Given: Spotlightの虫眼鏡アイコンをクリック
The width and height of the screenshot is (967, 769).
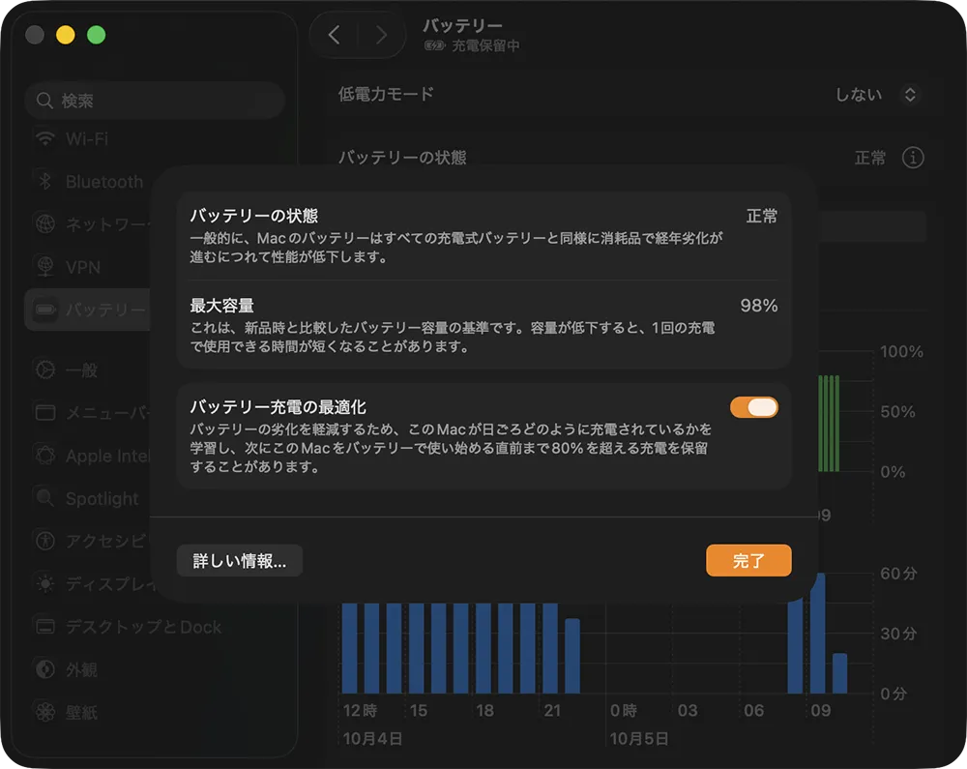Looking at the screenshot, I should (x=45, y=499).
